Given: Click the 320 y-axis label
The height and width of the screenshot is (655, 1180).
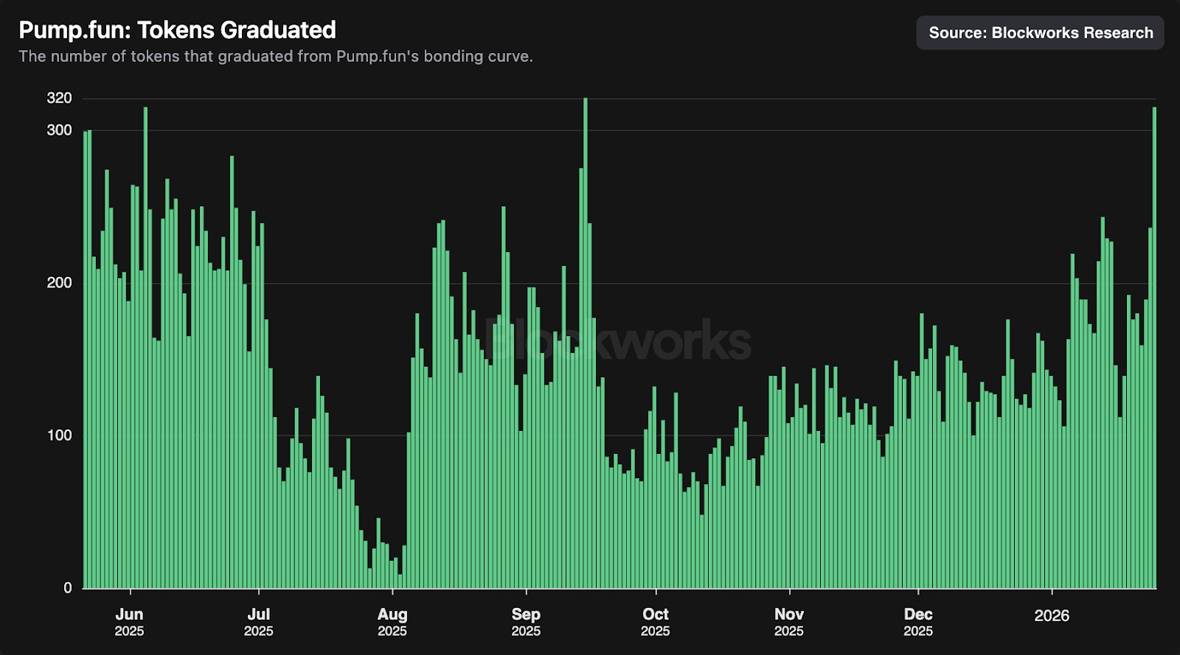Looking at the screenshot, I should tap(60, 98).
